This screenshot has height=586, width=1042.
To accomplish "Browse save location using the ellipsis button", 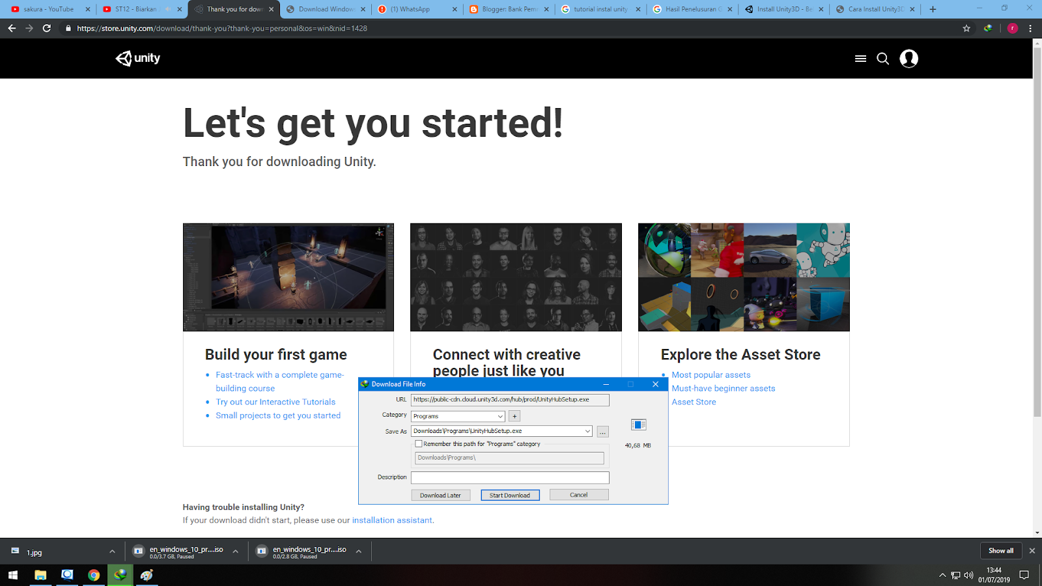I will click(x=602, y=431).
